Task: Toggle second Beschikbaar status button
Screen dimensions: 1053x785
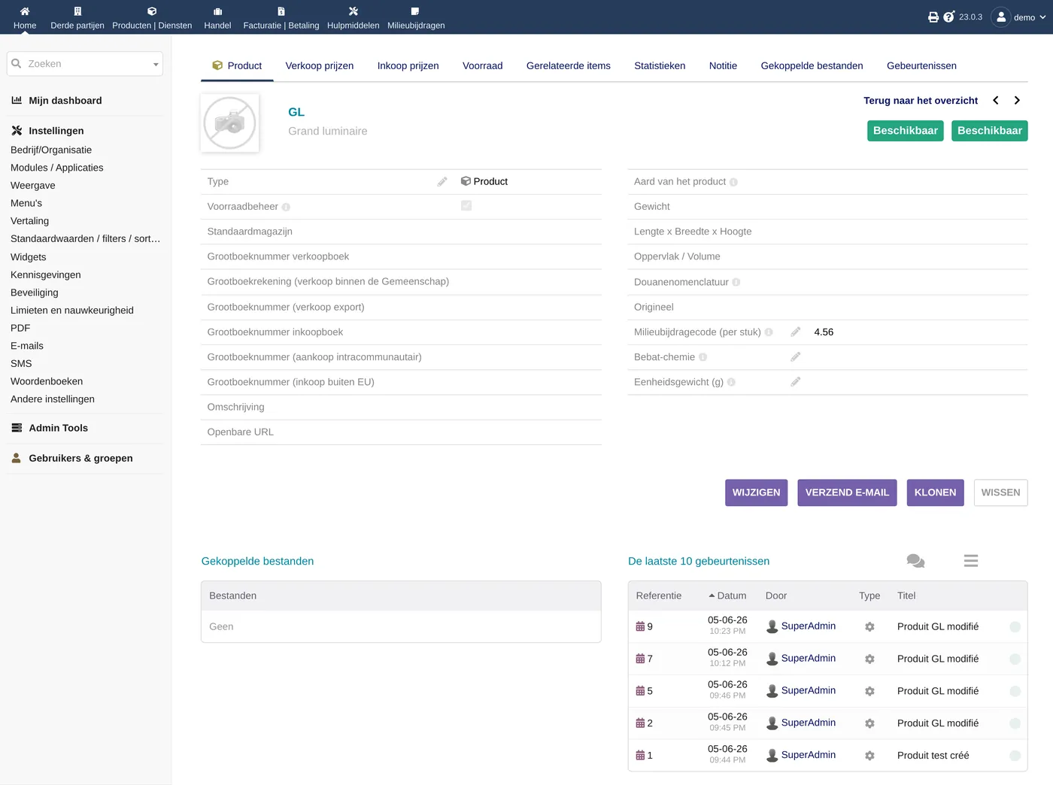Action: coord(990,131)
